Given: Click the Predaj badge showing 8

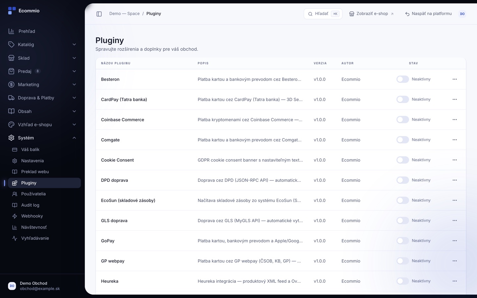Looking at the screenshot, I should click(37, 71).
